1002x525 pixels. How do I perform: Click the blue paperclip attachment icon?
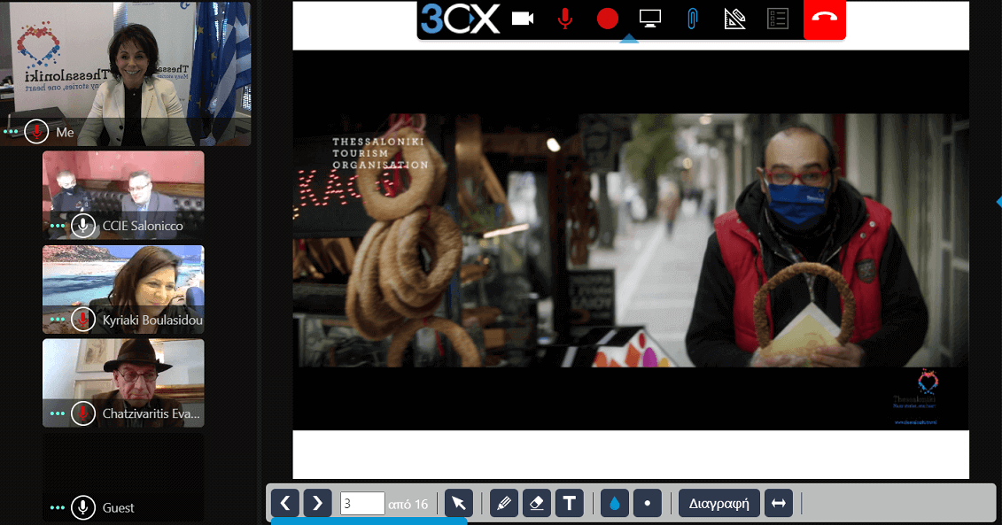click(x=692, y=19)
